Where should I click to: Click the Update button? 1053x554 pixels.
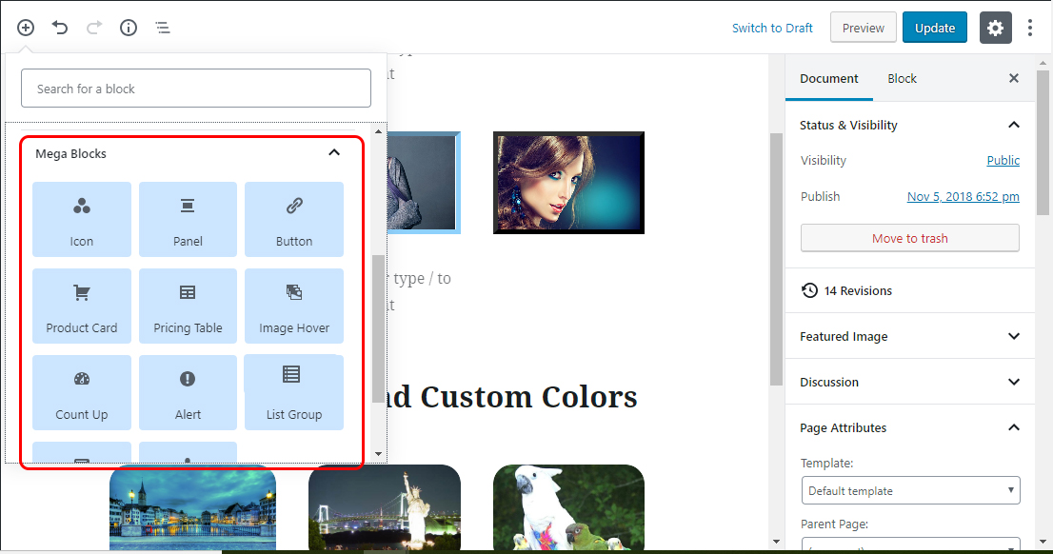pyautogui.click(x=934, y=28)
